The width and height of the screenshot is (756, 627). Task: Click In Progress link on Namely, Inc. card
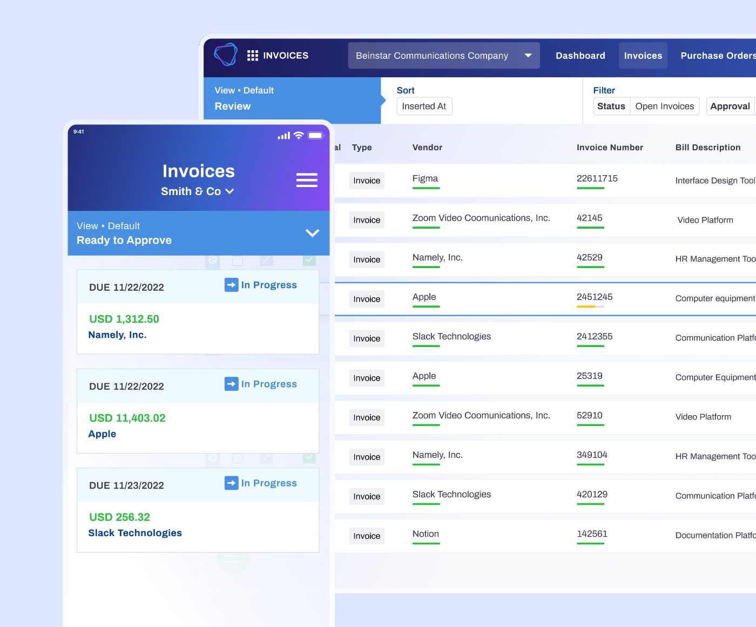[x=269, y=285]
